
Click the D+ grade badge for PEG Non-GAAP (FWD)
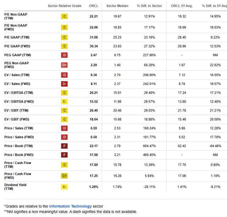point(64,65)
